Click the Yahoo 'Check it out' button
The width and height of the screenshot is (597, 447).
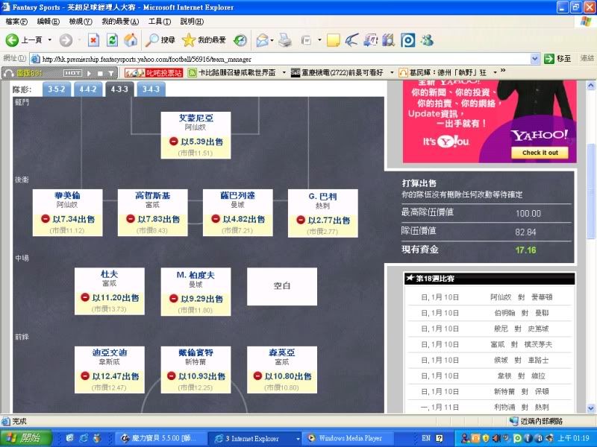pos(540,153)
